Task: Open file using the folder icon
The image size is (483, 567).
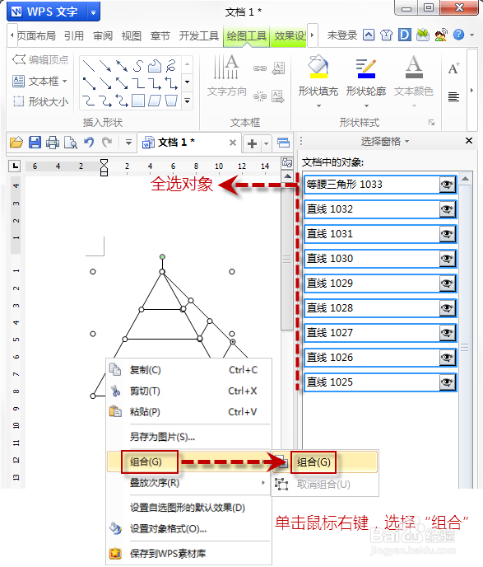Action: pos(16,143)
